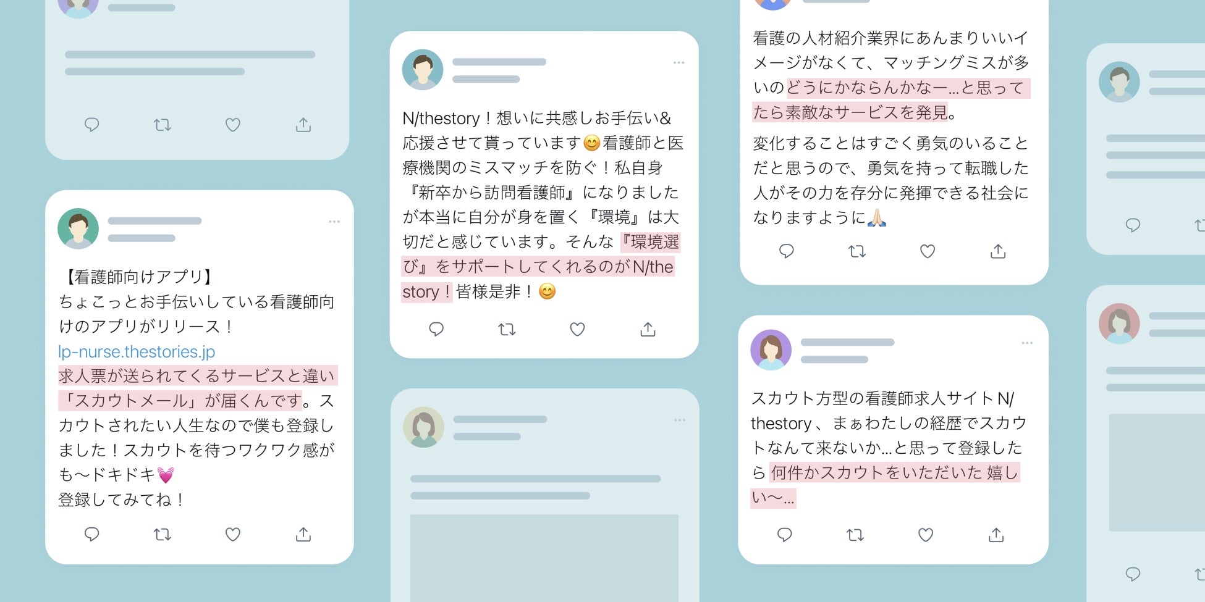Open more options on N/thestory 想いに共感 tweet

[679, 63]
